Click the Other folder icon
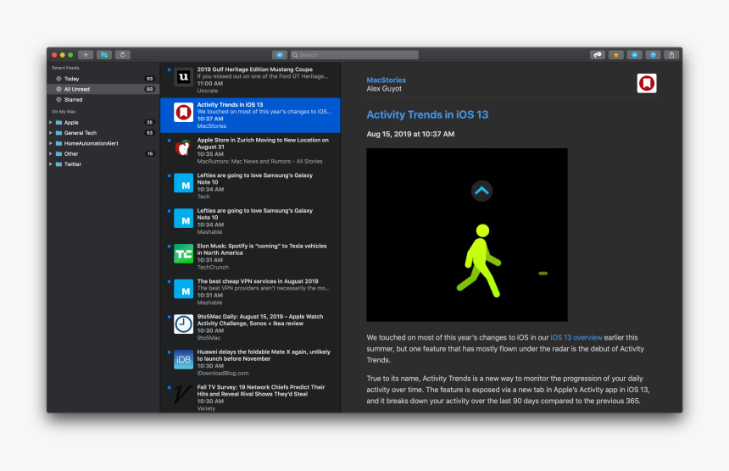This screenshot has width=729, height=471. pos(59,153)
